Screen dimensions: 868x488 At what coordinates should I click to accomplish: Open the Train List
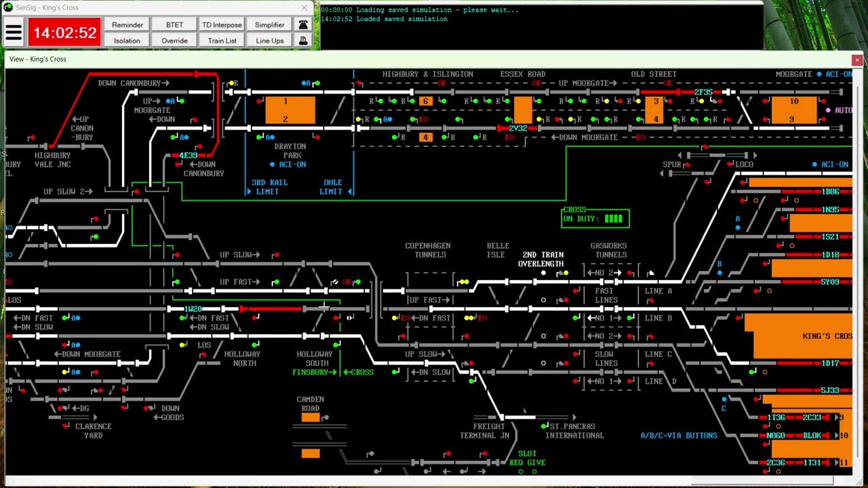click(x=222, y=41)
